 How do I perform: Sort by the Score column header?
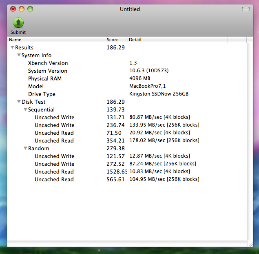point(117,40)
